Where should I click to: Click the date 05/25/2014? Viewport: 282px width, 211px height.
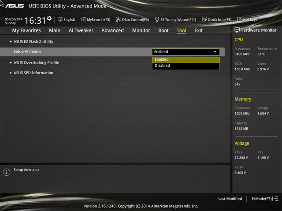(x=14, y=19)
